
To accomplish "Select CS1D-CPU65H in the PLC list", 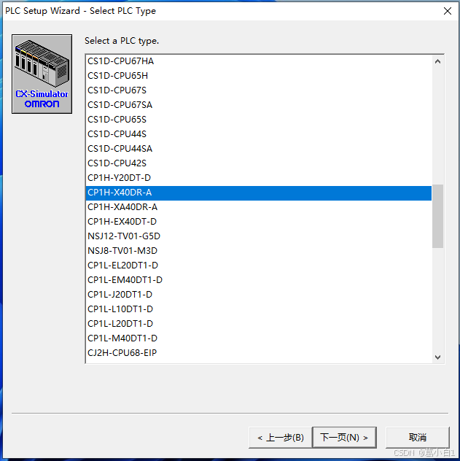I will coord(259,76).
